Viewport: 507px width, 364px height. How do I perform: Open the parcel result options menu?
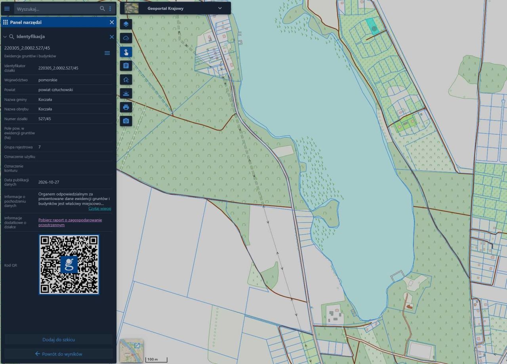(107, 53)
